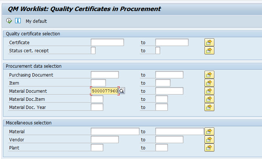The image size is (262, 159).
Task: Click the Material Doc. Year to field
Action: [161, 107]
